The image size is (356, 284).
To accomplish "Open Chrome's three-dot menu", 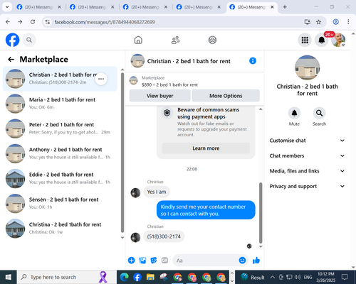I will click(x=348, y=22).
